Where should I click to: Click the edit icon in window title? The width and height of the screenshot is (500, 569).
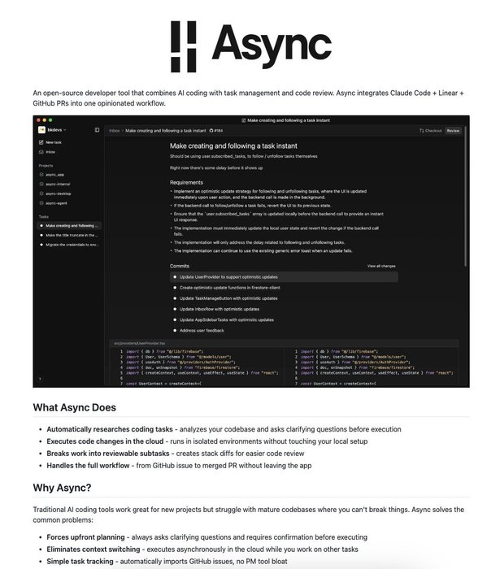coord(243,120)
